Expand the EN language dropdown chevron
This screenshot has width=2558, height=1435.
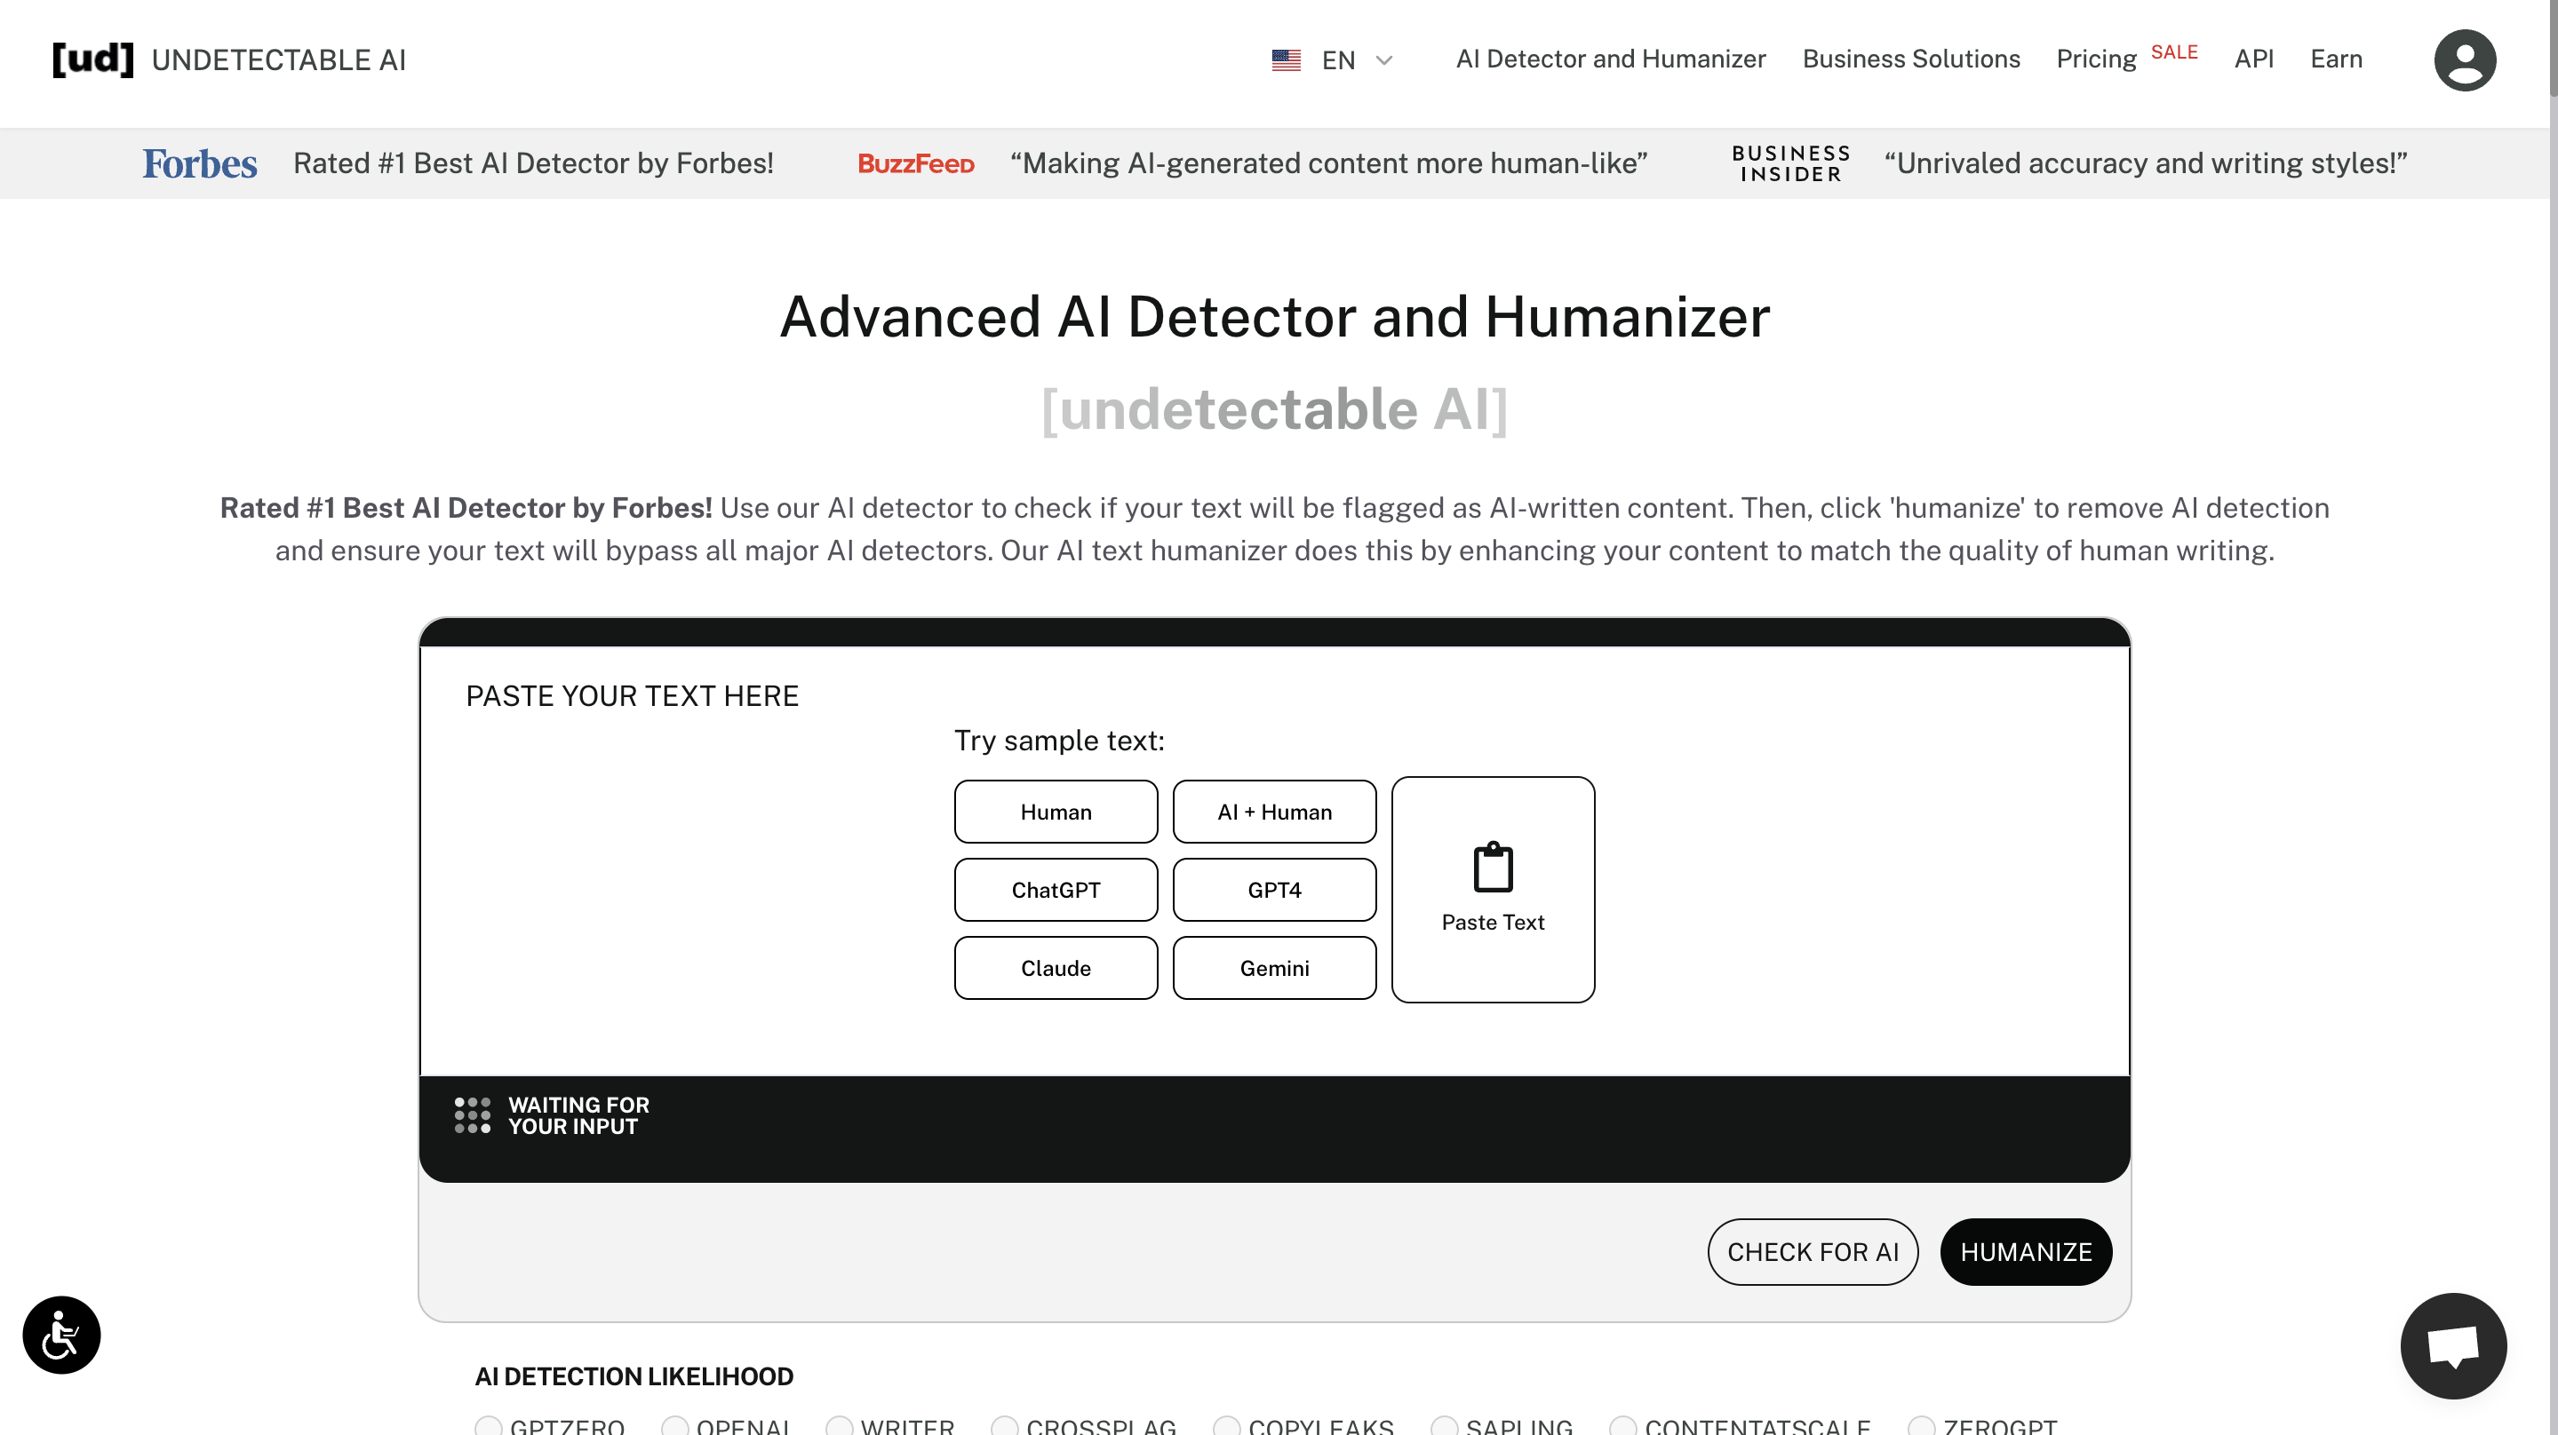click(1384, 60)
